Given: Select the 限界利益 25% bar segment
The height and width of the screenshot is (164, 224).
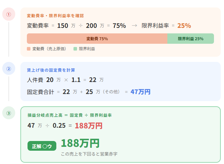Looking at the screenshot, I should coord(191,39).
